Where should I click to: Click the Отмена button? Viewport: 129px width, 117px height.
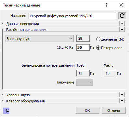coord(114,110)
